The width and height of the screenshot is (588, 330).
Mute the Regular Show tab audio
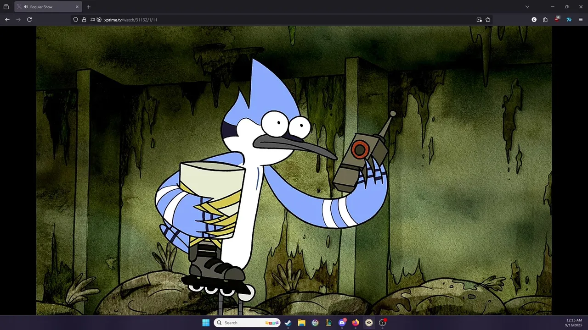point(26,7)
